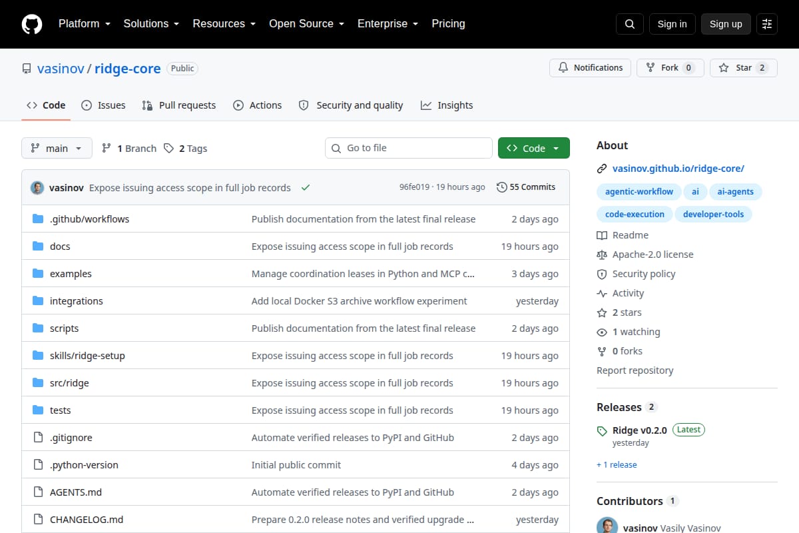The width and height of the screenshot is (799, 533).
Task: Click the contributor avatar of vasinov
Action: click(x=607, y=526)
